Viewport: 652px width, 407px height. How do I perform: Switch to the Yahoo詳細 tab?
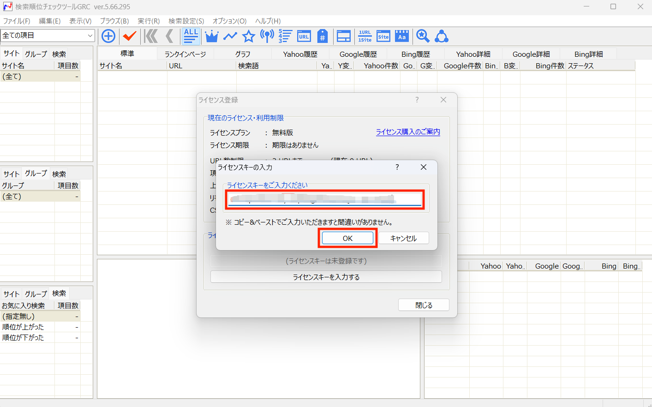pos(473,54)
